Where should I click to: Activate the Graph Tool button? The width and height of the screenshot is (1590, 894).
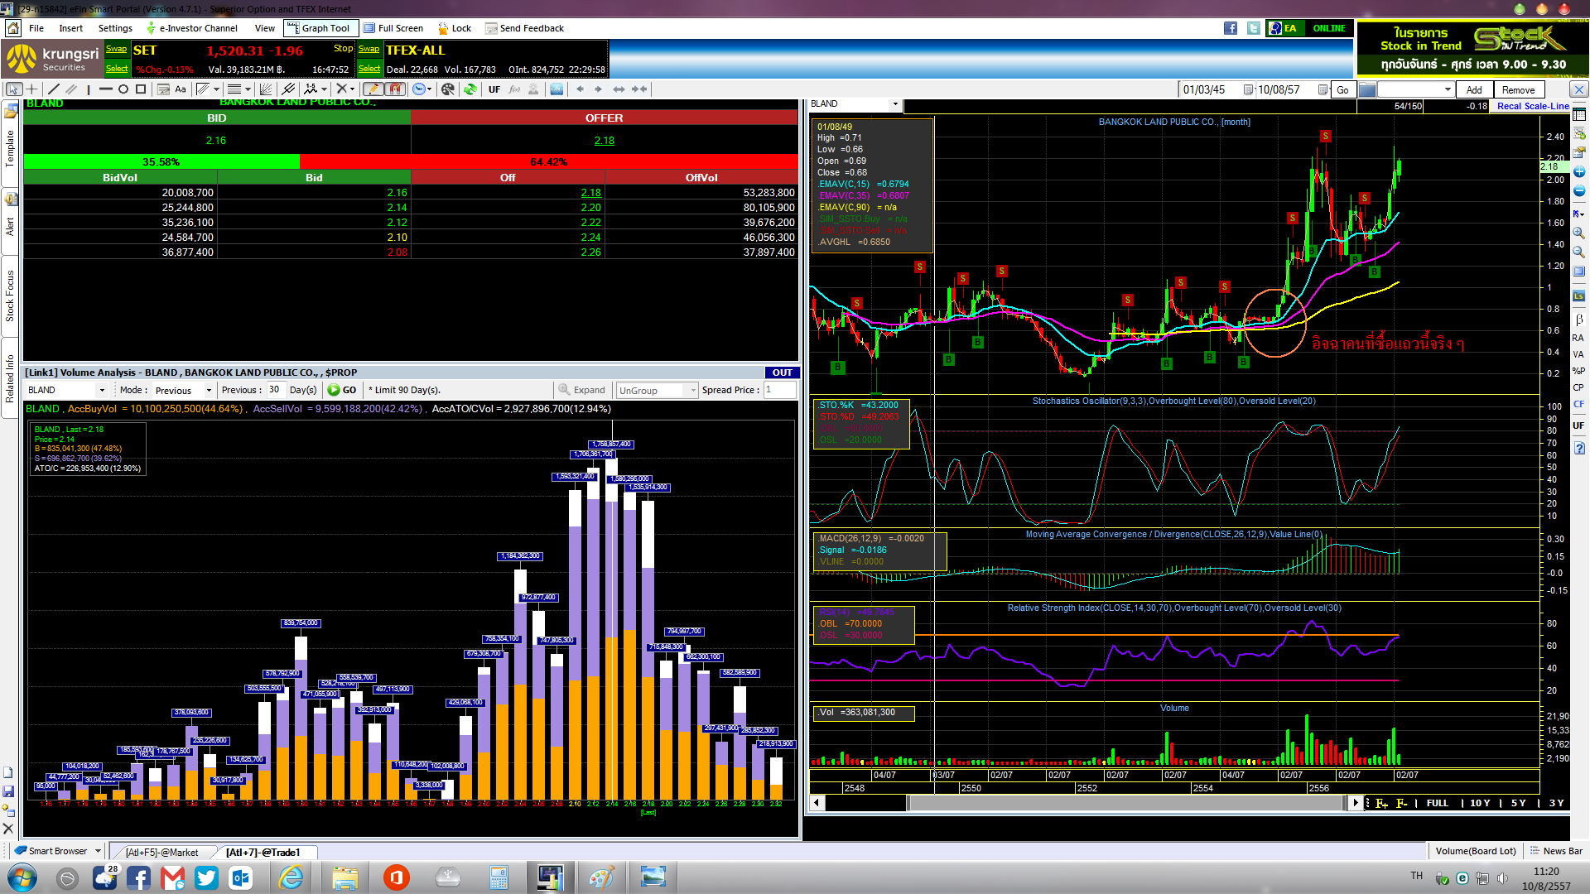(x=320, y=28)
